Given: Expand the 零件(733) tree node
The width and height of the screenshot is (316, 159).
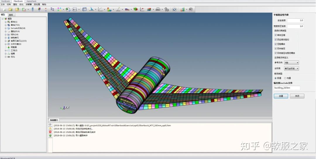Looking at the screenshot, I should coord(6,25).
